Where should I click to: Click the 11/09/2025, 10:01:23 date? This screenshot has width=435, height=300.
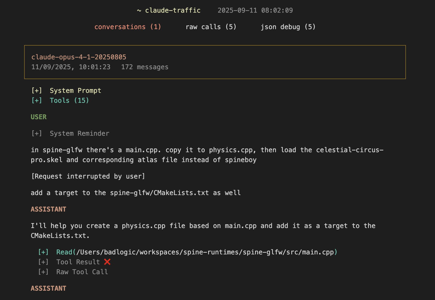pos(71,67)
